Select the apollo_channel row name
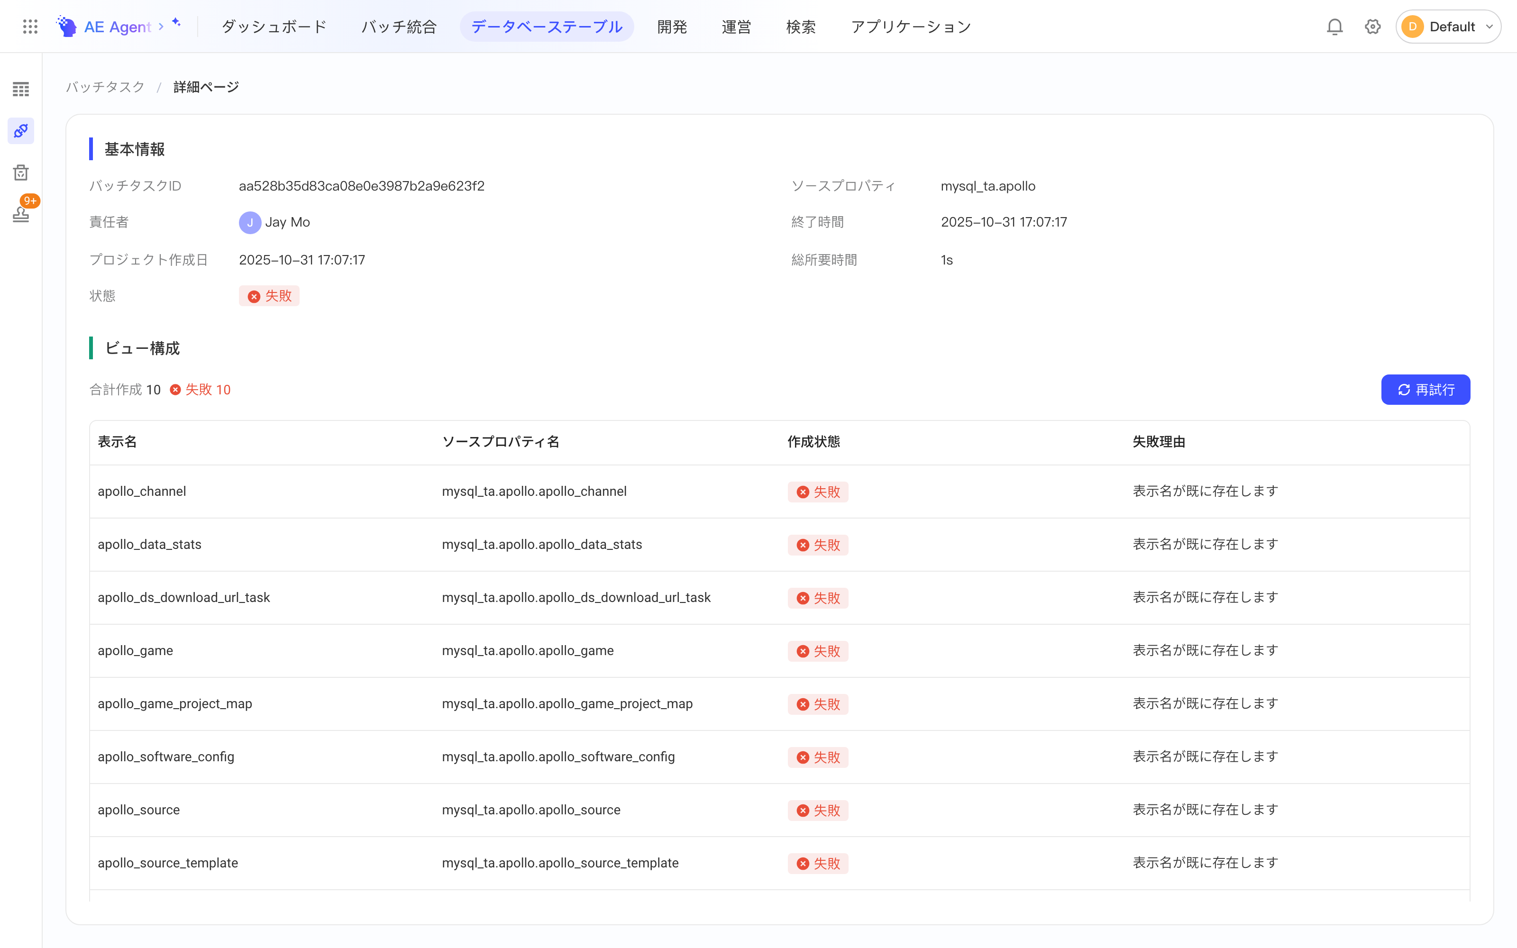This screenshot has height=948, width=1517. (x=142, y=491)
